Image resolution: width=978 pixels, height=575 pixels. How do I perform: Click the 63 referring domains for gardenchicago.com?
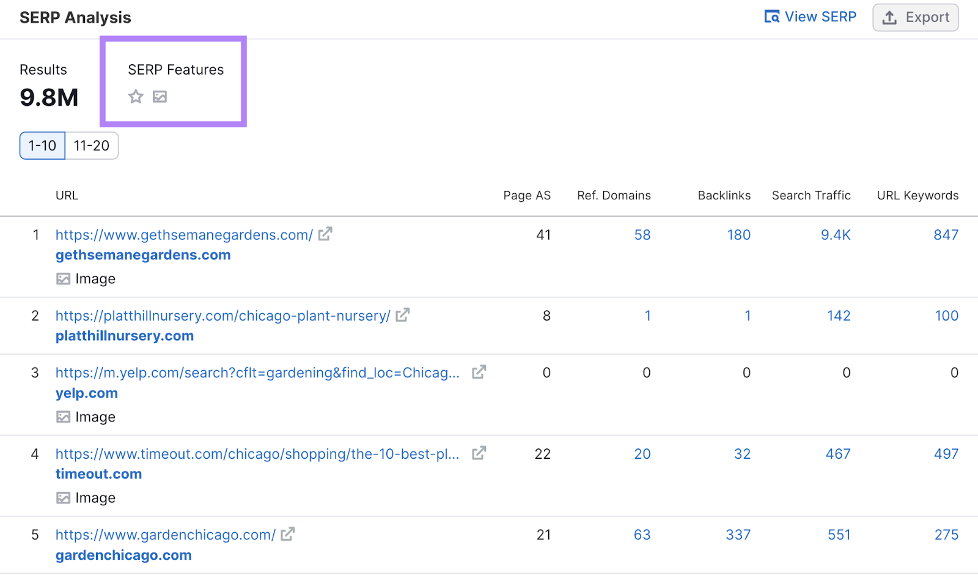[642, 534]
